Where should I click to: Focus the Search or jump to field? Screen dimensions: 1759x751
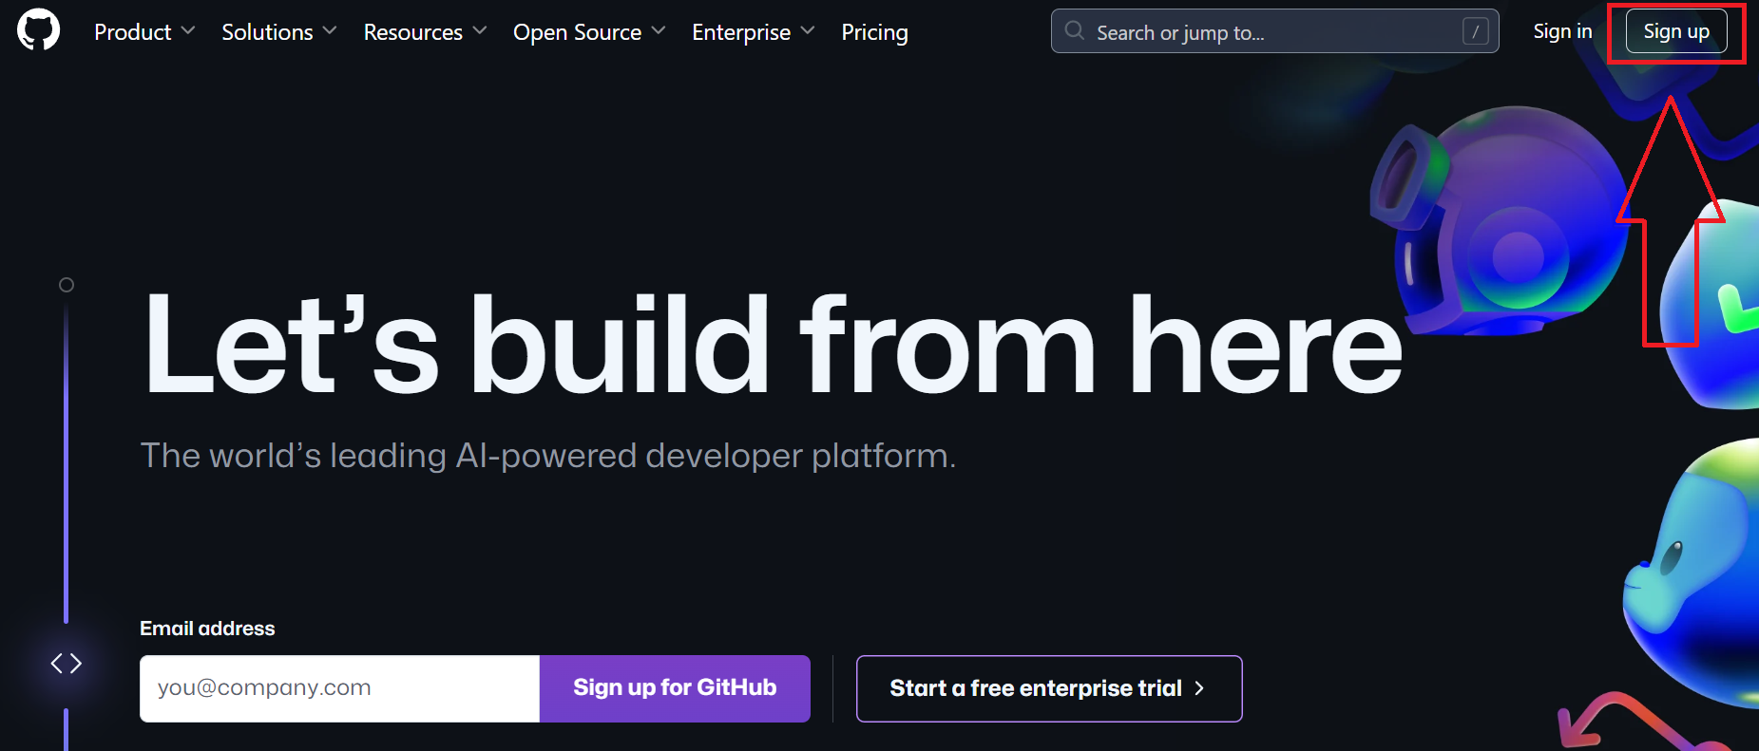click(1274, 31)
